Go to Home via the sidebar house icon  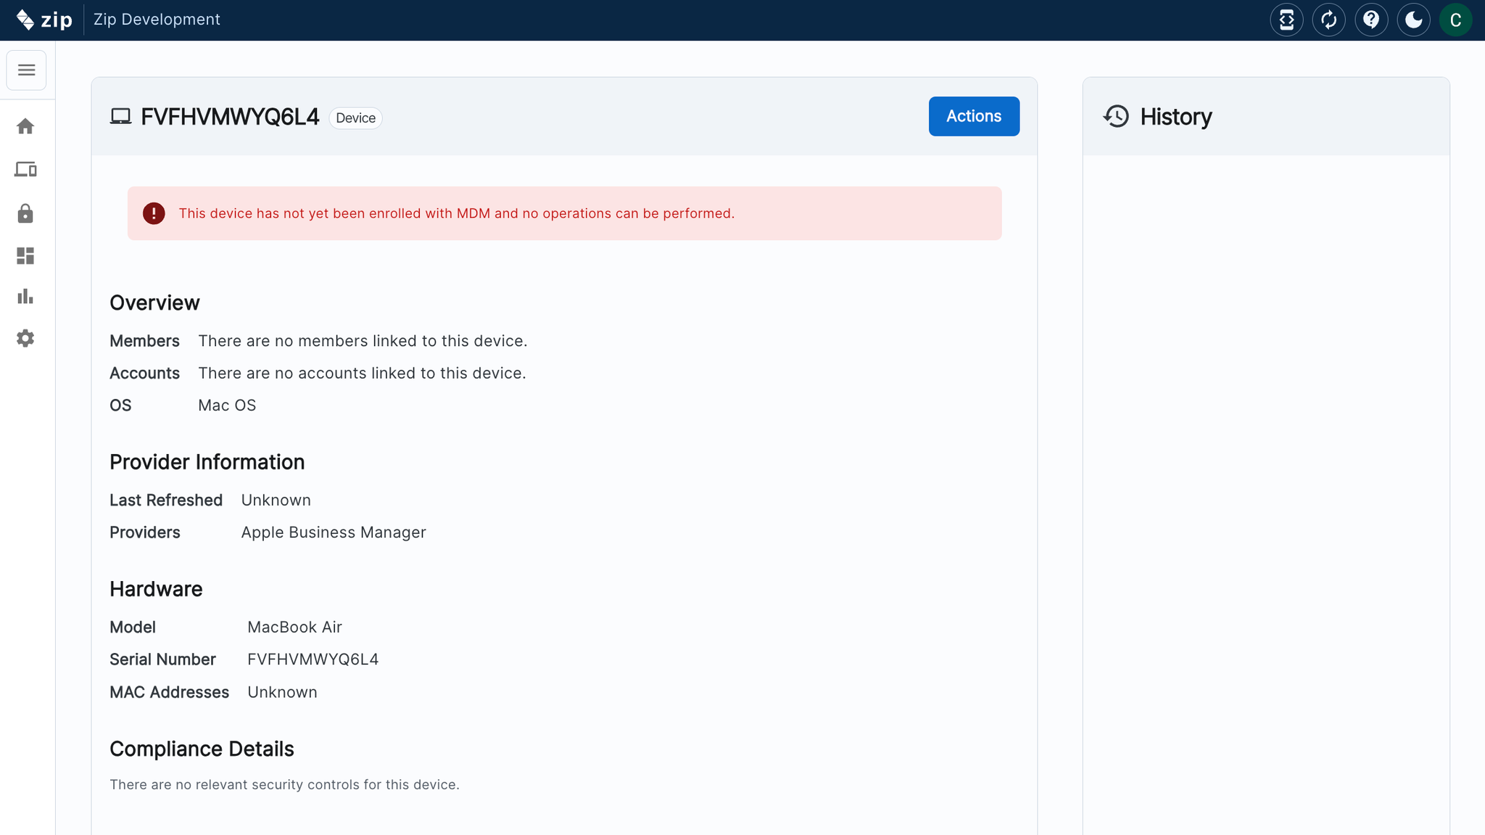[x=25, y=126]
